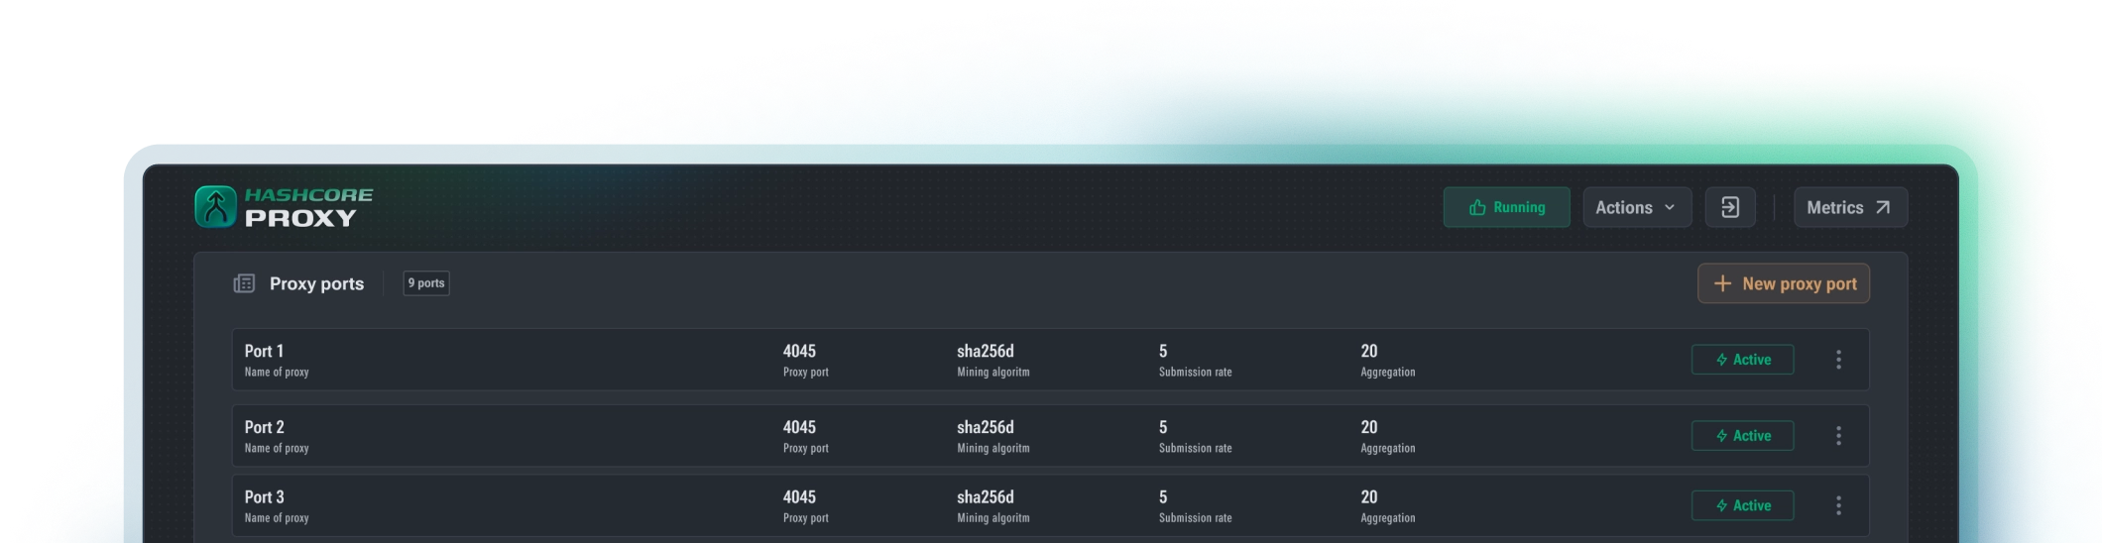Click the Hashcore Proxy logo icon

pos(215,207)
